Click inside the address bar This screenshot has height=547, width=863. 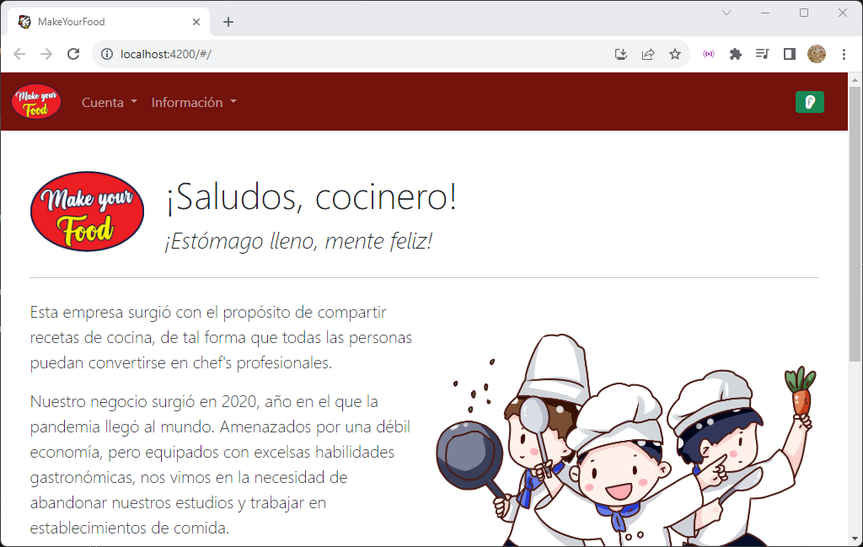coord(337,53)
